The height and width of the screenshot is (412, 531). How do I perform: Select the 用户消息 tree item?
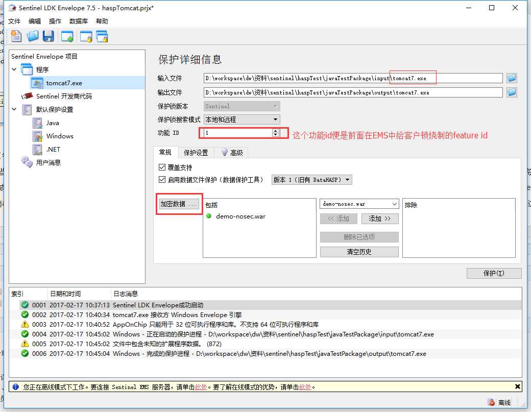(49, 162)
